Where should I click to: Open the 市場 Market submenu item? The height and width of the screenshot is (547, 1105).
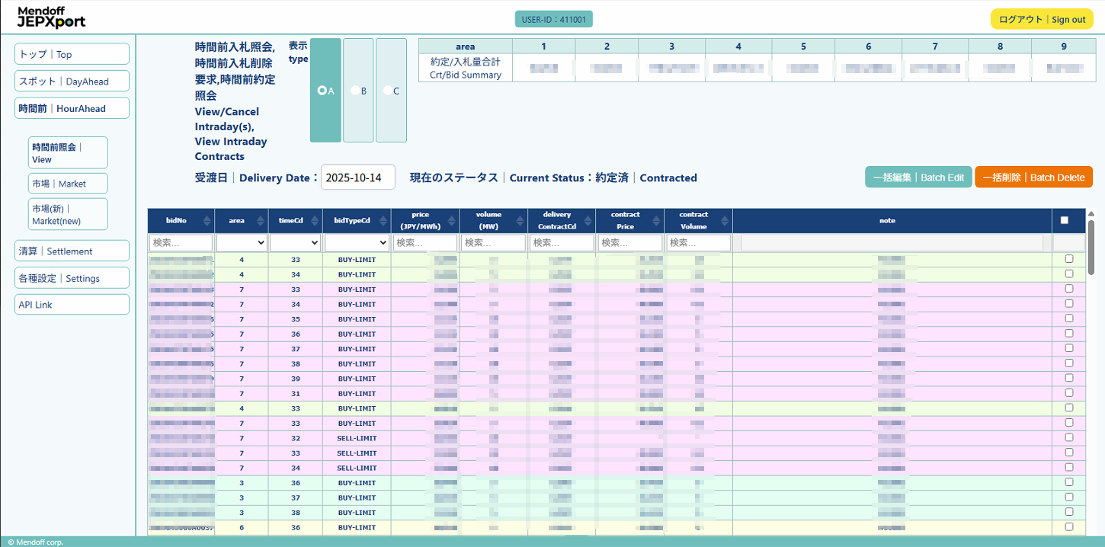[68, 184]
